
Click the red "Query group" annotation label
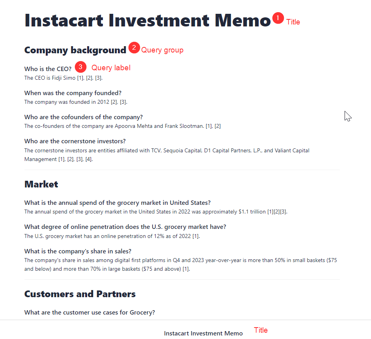162,50
